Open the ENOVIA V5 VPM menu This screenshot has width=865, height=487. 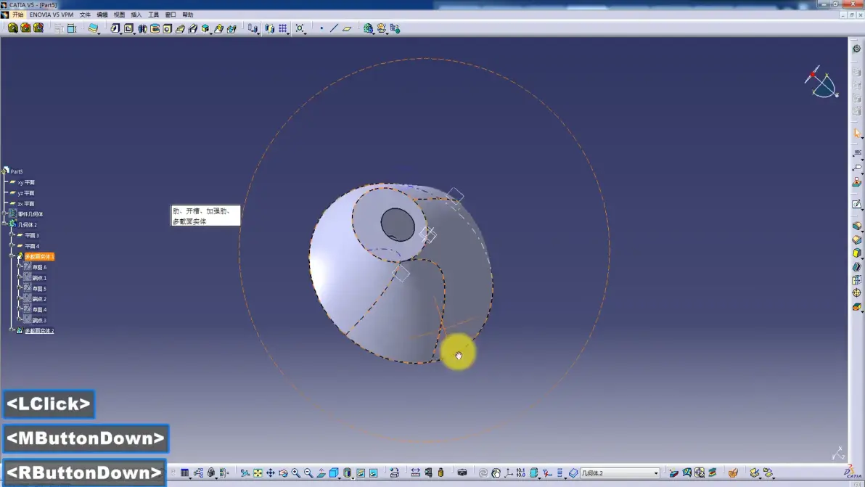pos(52,15)
